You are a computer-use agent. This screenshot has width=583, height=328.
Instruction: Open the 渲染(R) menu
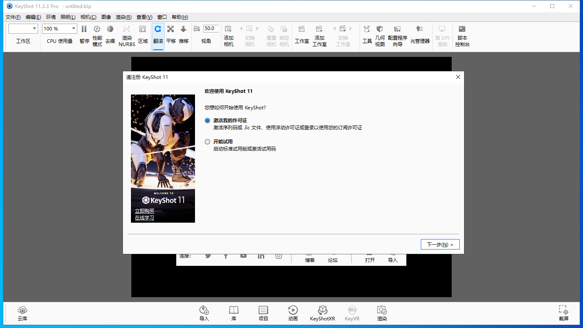click(124, 17)
